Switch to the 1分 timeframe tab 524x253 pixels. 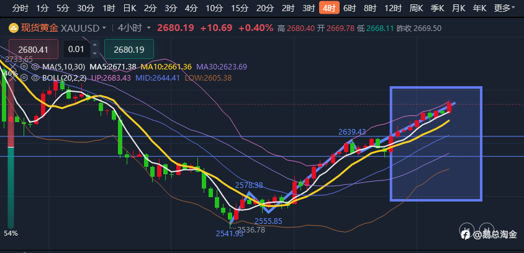[42, 8]
